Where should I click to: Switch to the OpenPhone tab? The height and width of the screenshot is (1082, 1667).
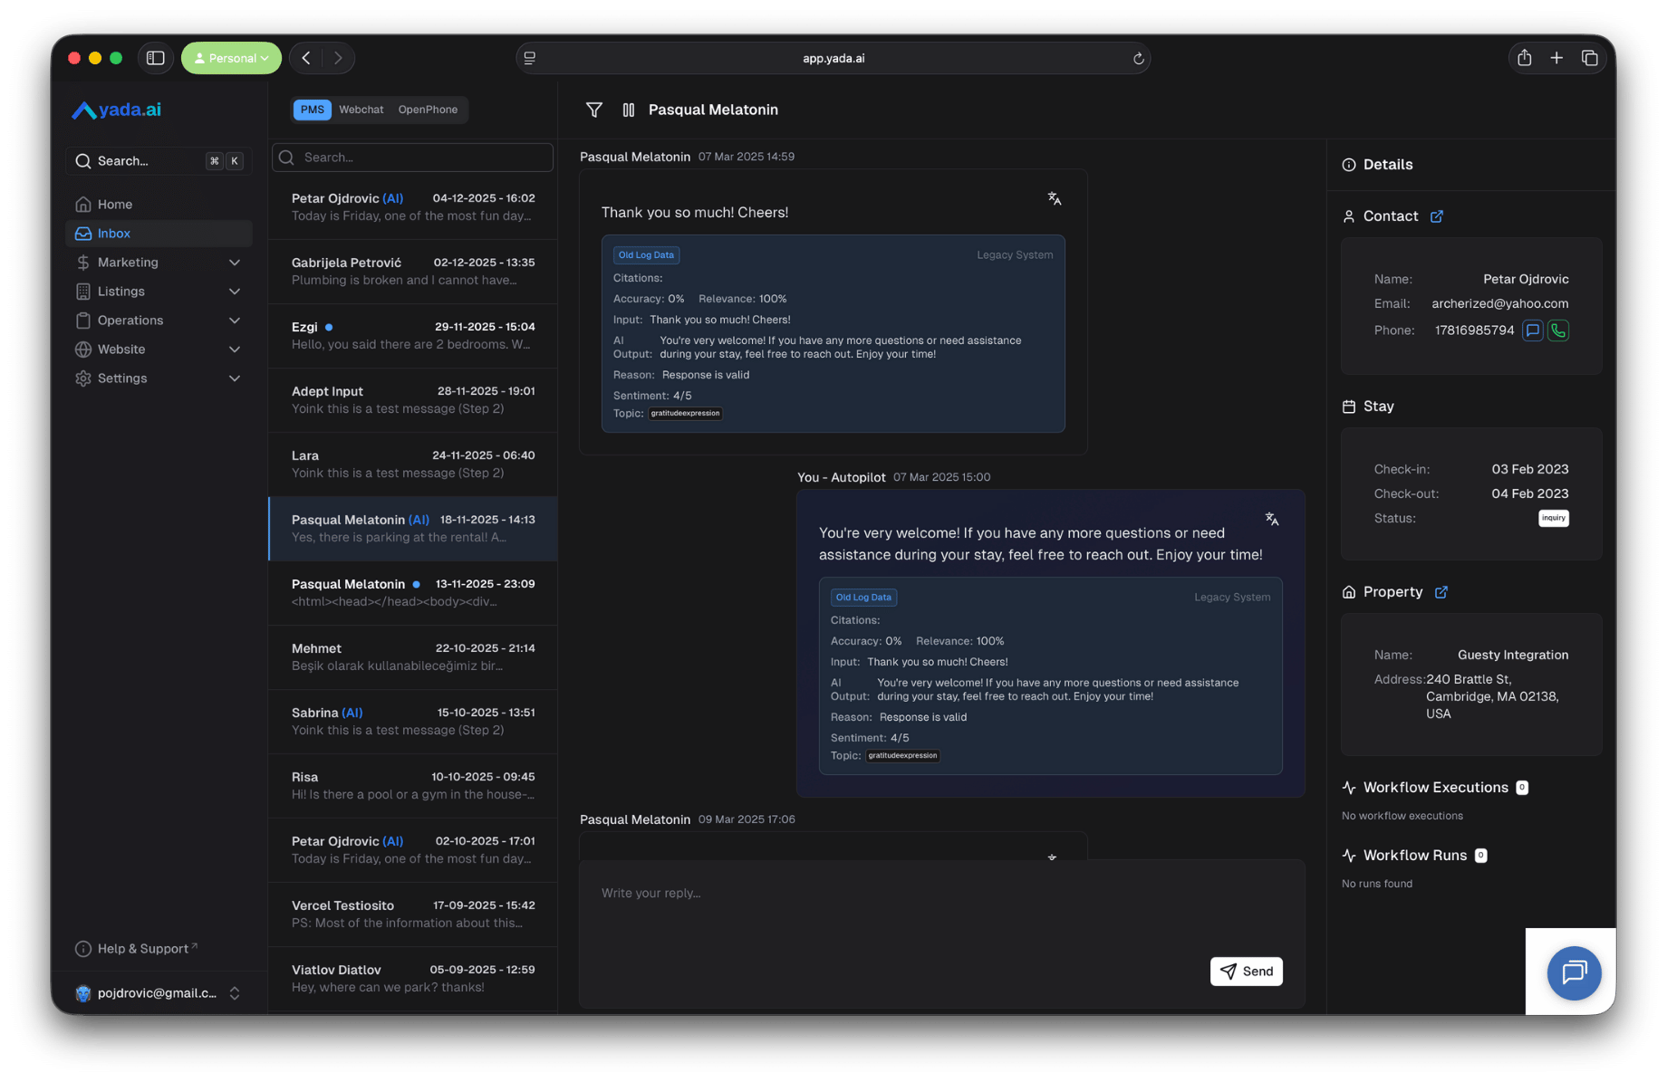click(428, 110)
